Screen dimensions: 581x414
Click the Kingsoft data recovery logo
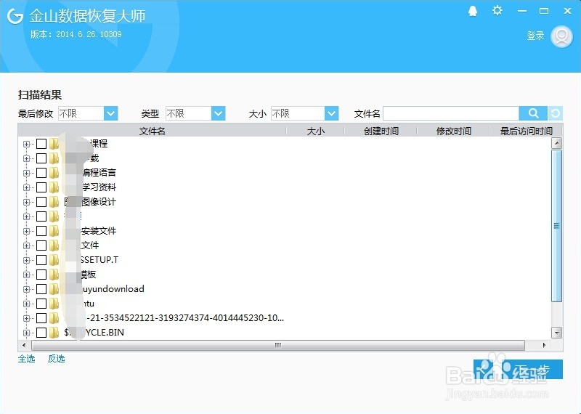[x=15, y=16]
